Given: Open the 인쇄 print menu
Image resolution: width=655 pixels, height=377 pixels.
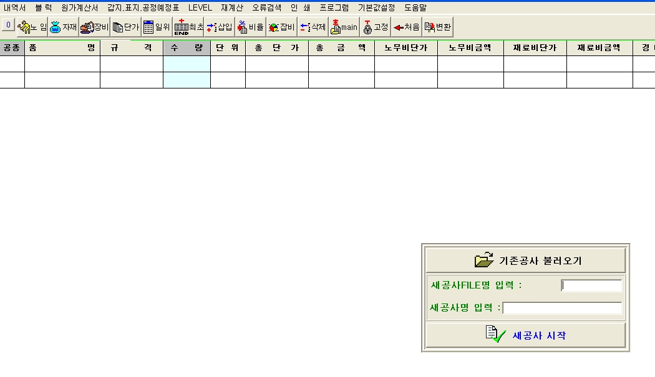Looking at the screenshot, I should [x=300, y=8].
